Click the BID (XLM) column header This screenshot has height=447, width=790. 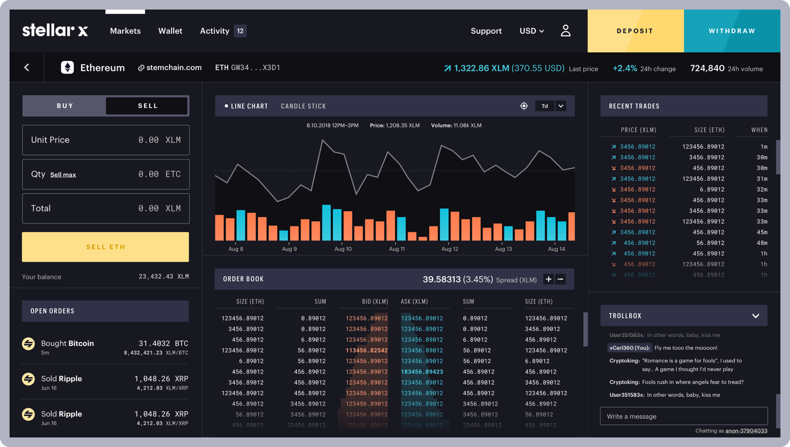click(375, 301)
